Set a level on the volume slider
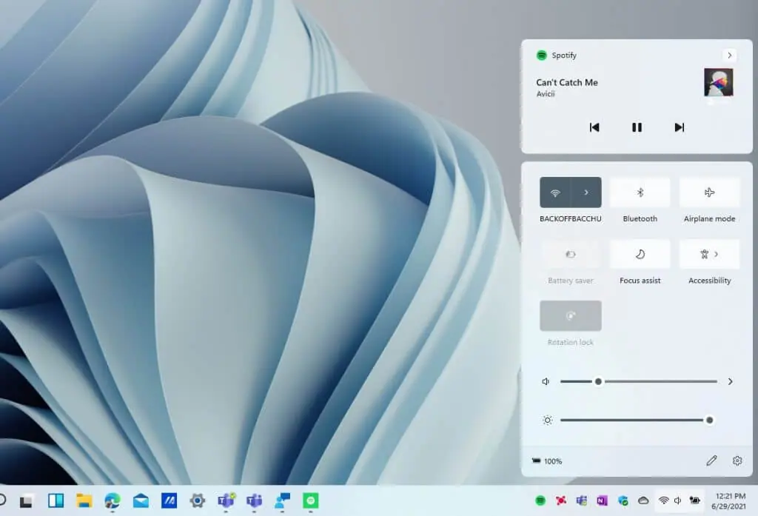 [x=638, y=381]
